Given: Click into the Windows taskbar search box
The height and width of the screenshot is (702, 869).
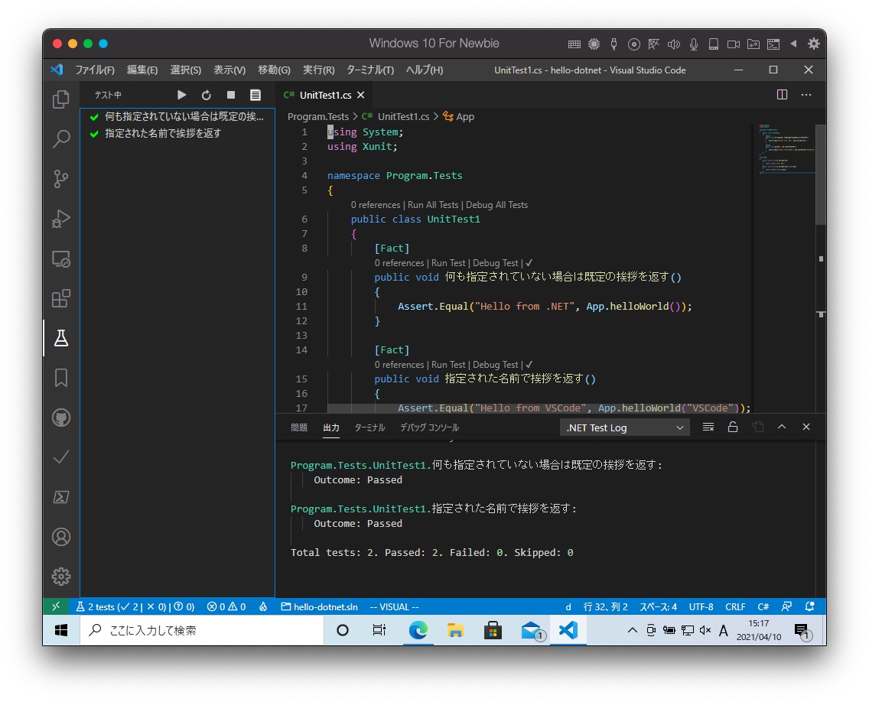Looking at the screenshot, I should [202, 630].
